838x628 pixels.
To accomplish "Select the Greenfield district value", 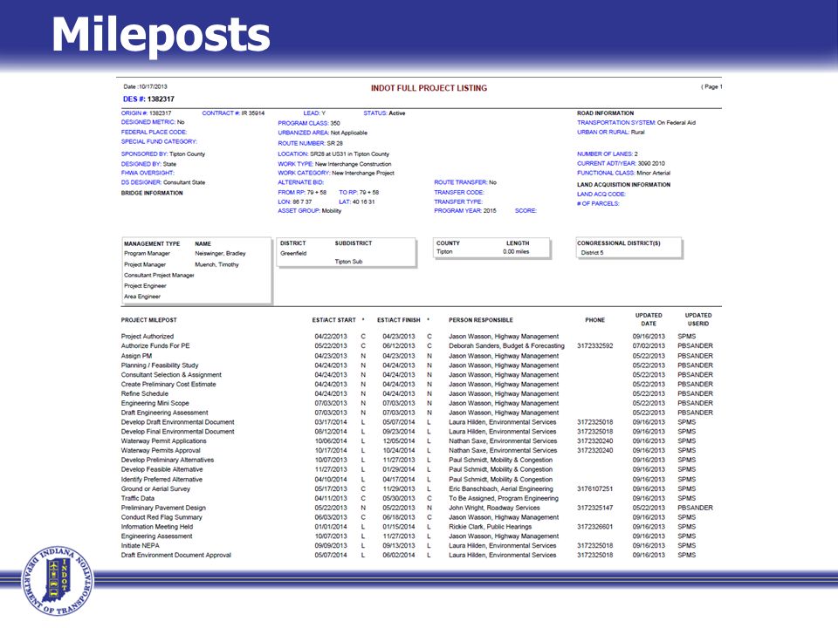I will pos(293,253).
